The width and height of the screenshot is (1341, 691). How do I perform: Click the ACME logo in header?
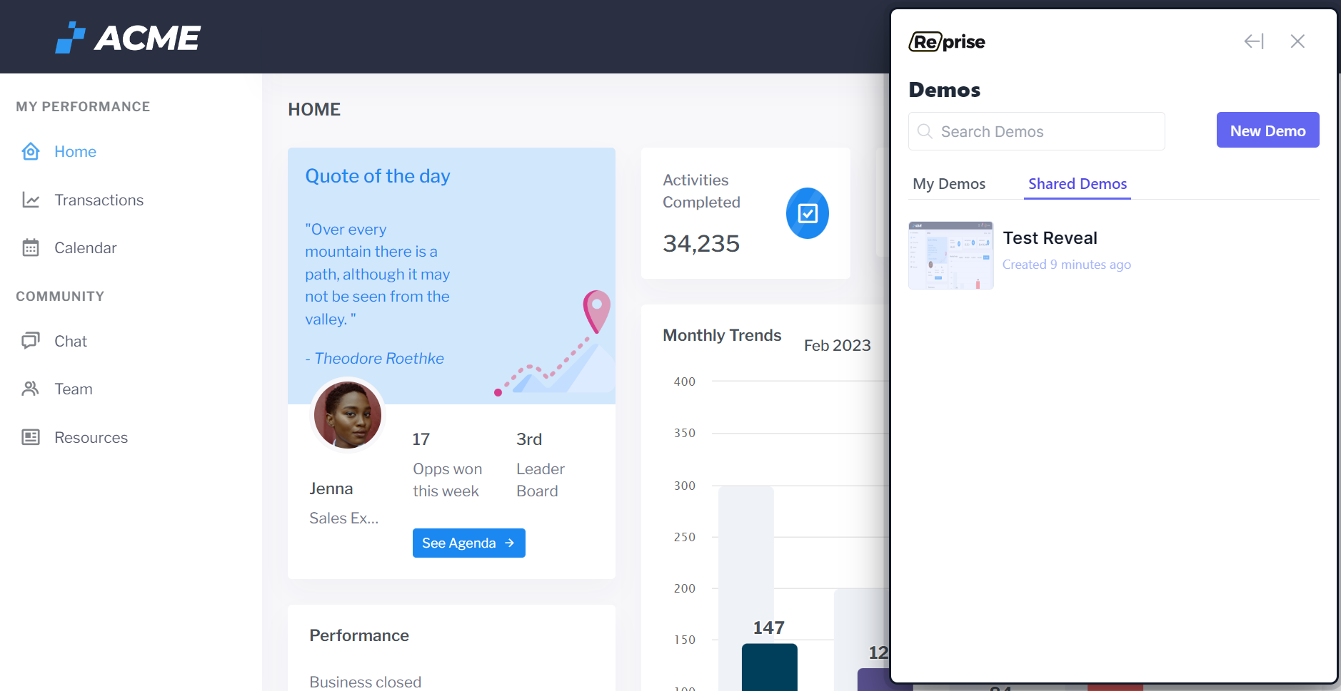tap(129, 37)
